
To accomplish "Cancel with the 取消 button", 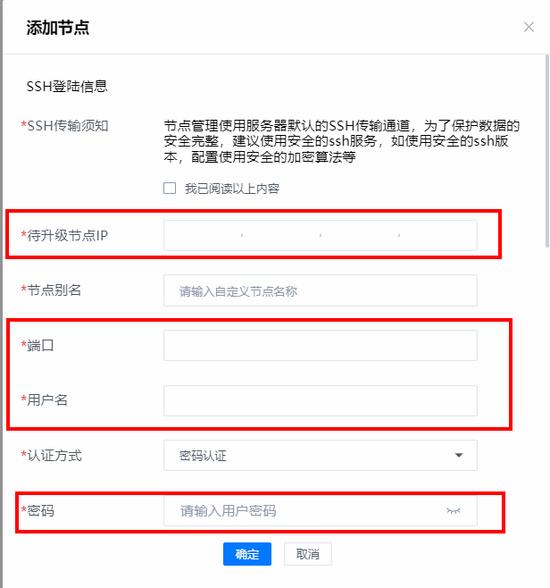I will click(x=307, y=554).
